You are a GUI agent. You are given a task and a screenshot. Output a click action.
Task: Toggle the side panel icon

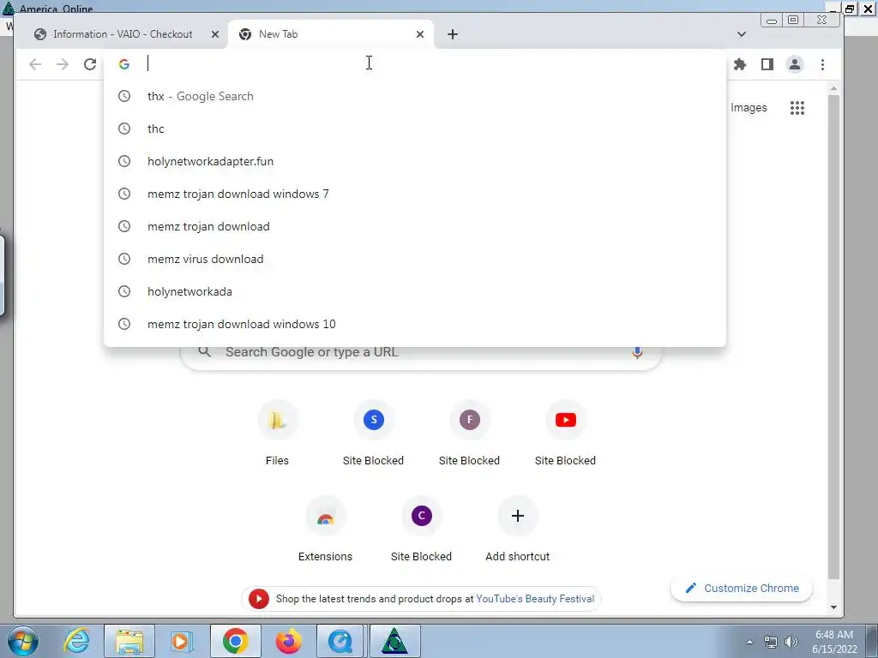pyautogui.click(x=767, y=64)
